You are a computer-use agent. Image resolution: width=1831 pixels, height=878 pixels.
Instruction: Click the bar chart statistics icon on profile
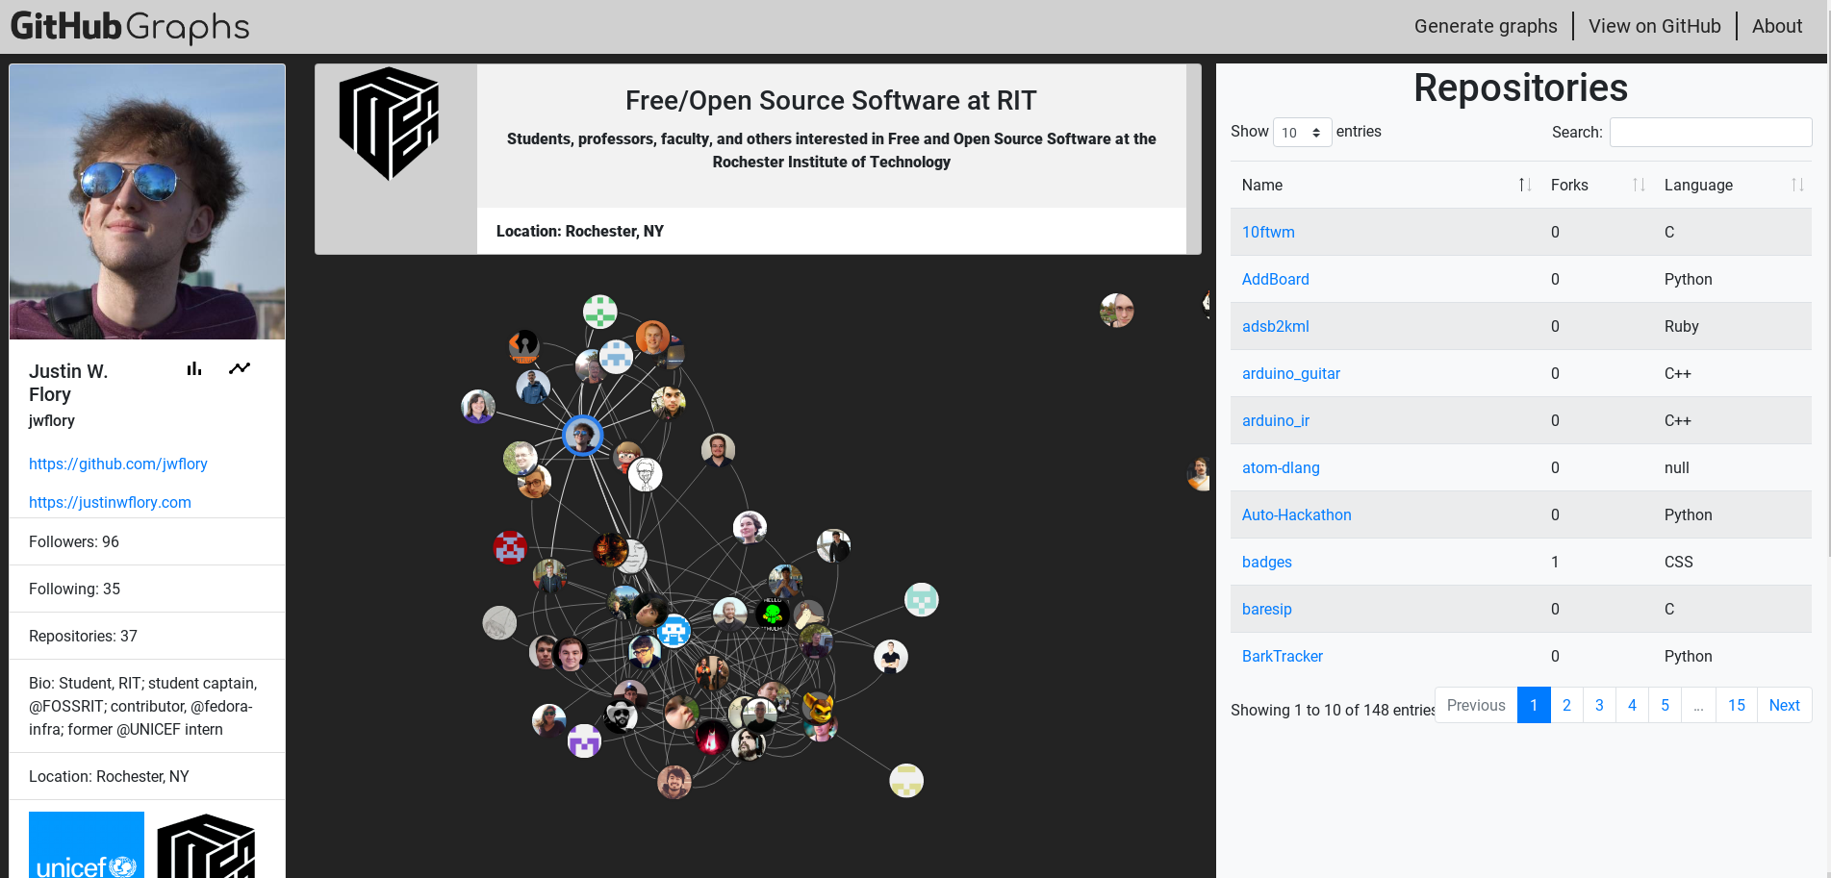click(x=194, y=368)
